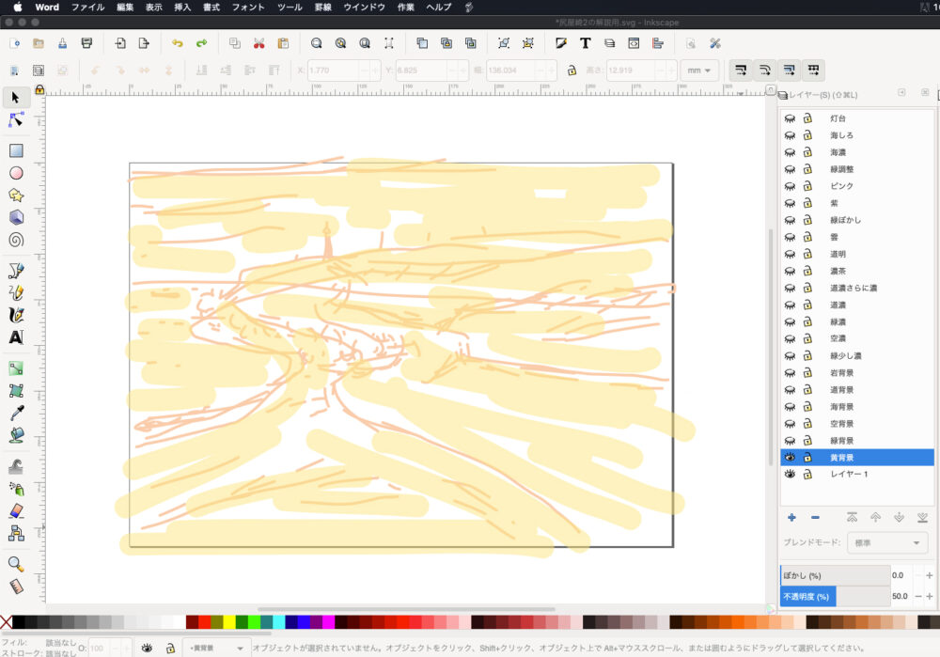
Task: Hide the 黄背景 layer
Action: coord(790,457)
